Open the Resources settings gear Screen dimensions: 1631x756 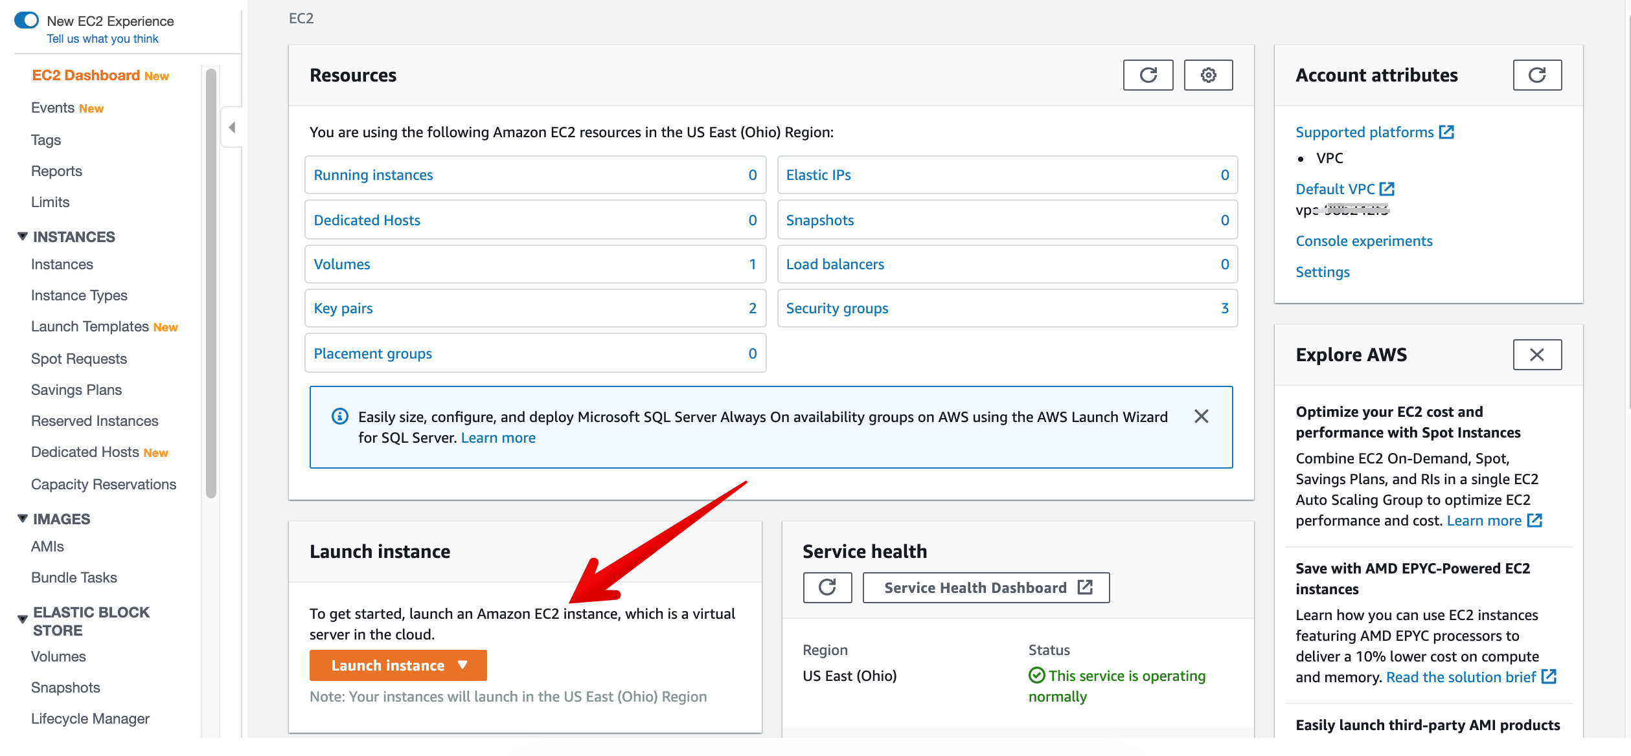[x=1207, y=74]
